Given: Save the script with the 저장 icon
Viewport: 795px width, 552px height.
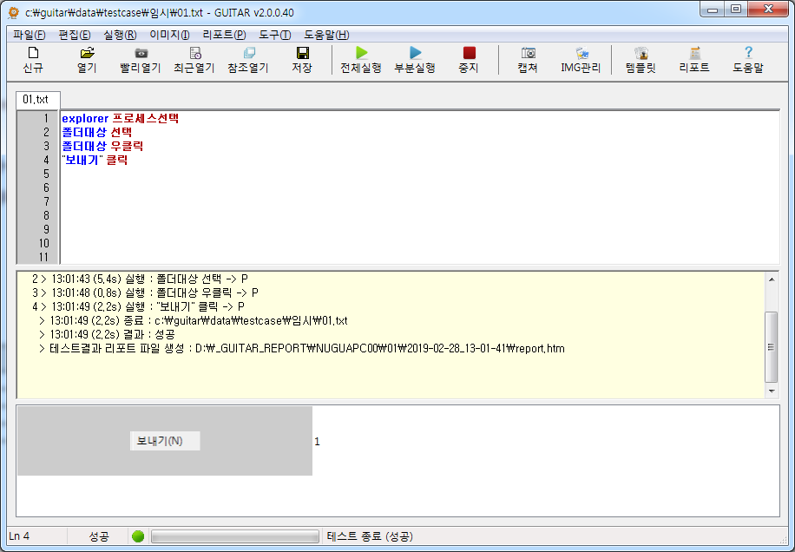Looking at the screenshot, I should [301, 61].
